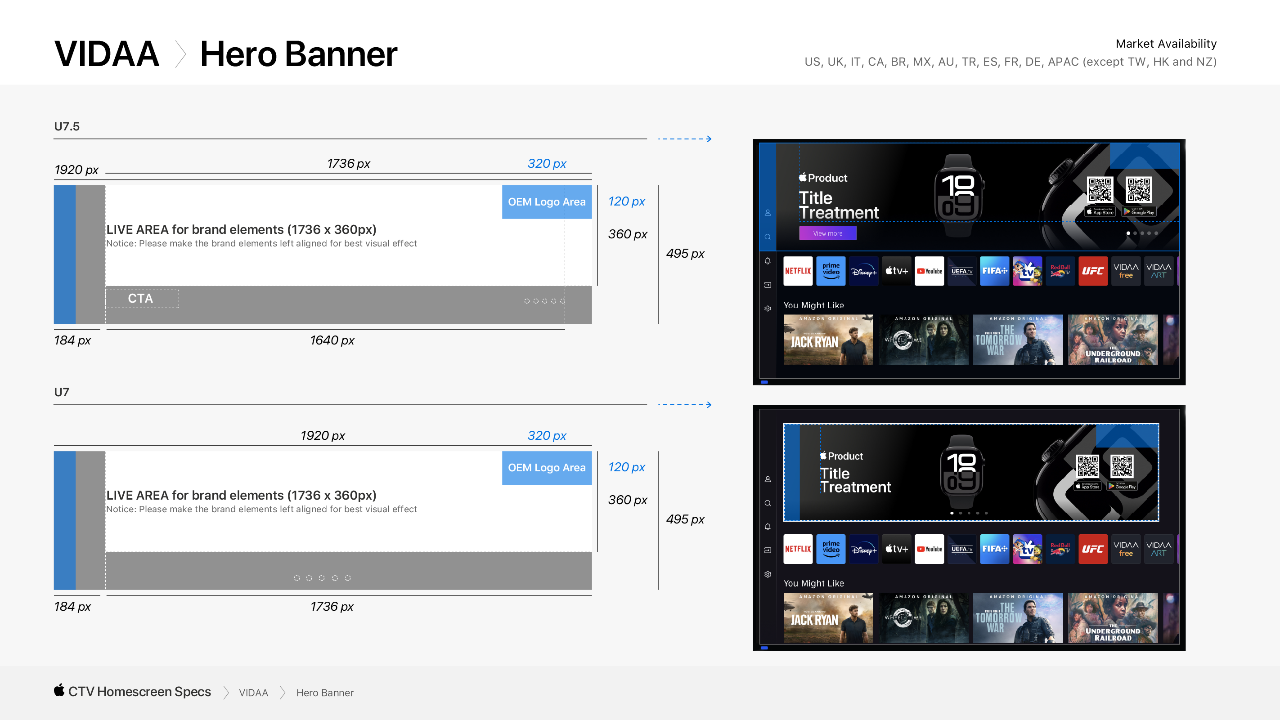The image size is (1280, 720).
Task: Open the Netflix app in the U7.5 mockup
Action: (x=798, y=271)
